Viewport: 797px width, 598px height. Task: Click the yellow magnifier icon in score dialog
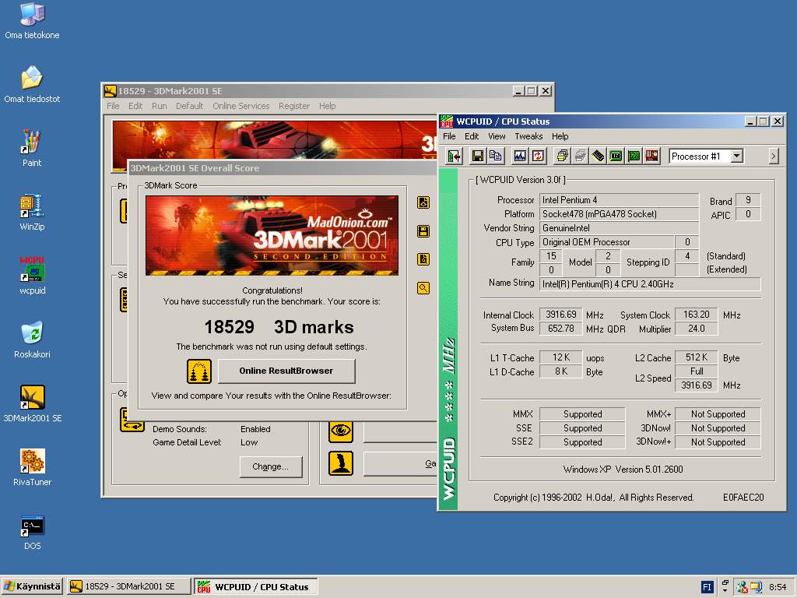click(423, 288)
